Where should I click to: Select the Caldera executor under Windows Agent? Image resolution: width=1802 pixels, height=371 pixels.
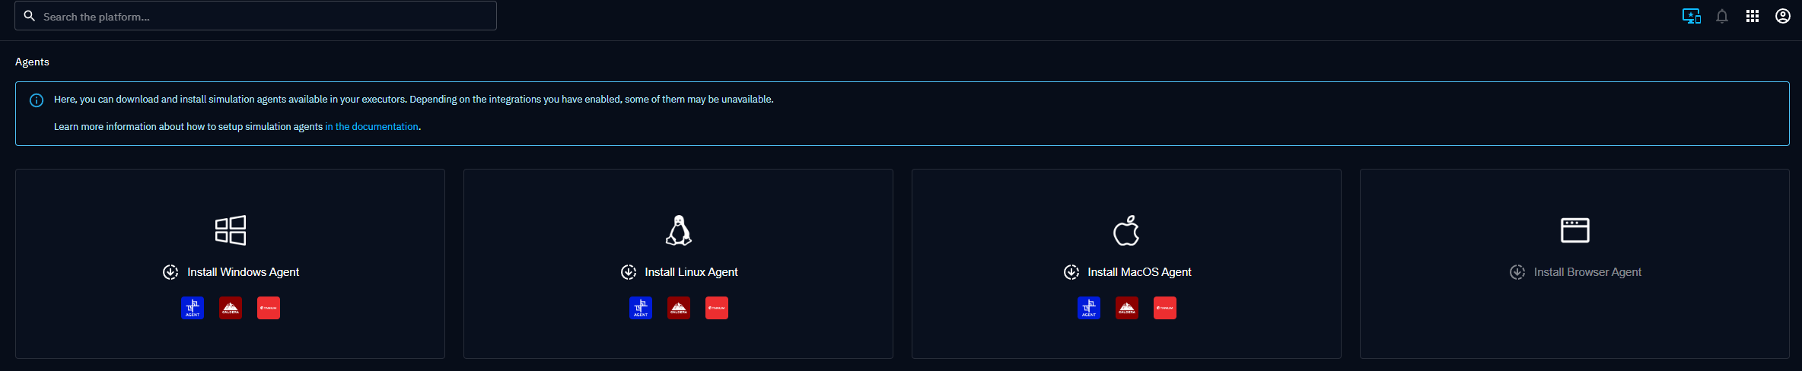tap(231, 308)
